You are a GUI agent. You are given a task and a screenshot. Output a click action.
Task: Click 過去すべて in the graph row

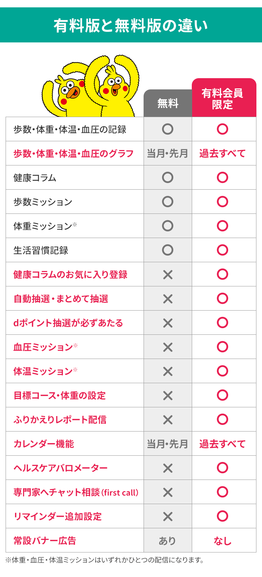[223, 154]
